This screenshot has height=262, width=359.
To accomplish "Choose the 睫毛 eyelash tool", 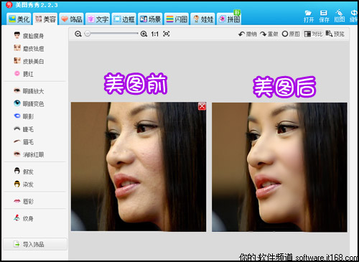I will pos(24,129).
